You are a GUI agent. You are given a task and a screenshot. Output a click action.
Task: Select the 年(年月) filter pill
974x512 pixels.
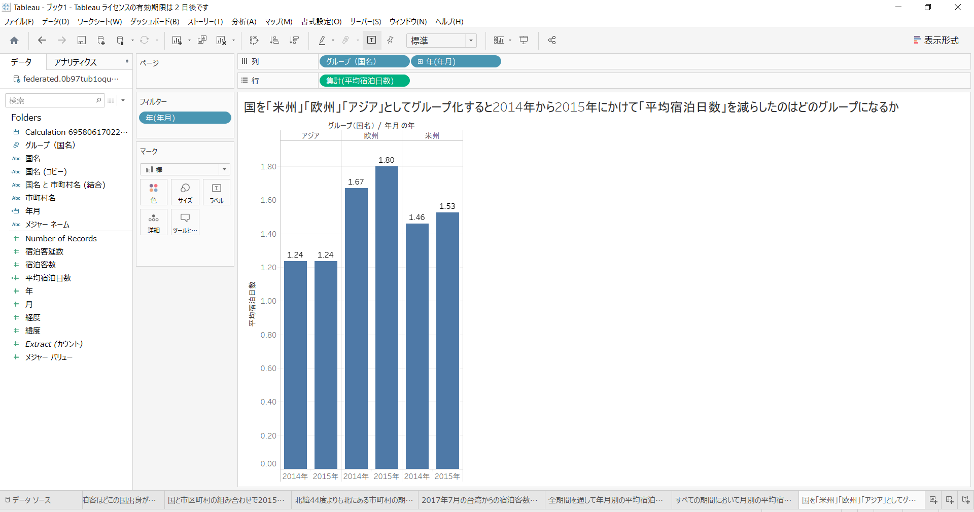185,118
